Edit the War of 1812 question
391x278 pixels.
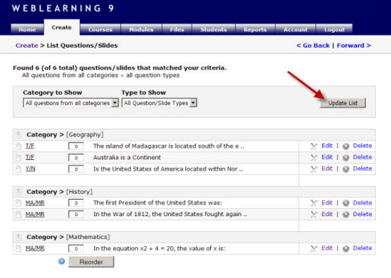point(327,214)
